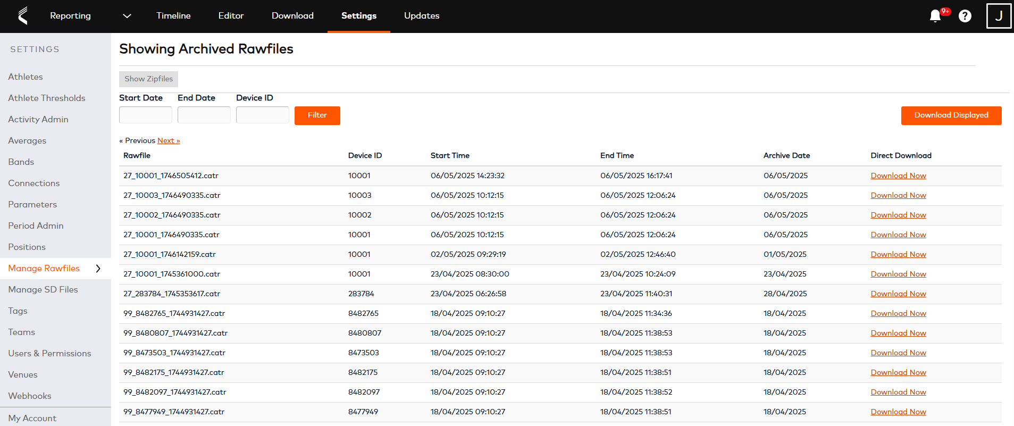Download Now for 99_8482175_1744931427.catr

pos(898,373)
